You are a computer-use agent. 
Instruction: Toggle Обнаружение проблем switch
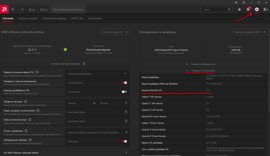tap(124, 141)
